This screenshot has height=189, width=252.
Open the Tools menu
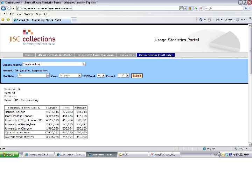click(39, 14)
